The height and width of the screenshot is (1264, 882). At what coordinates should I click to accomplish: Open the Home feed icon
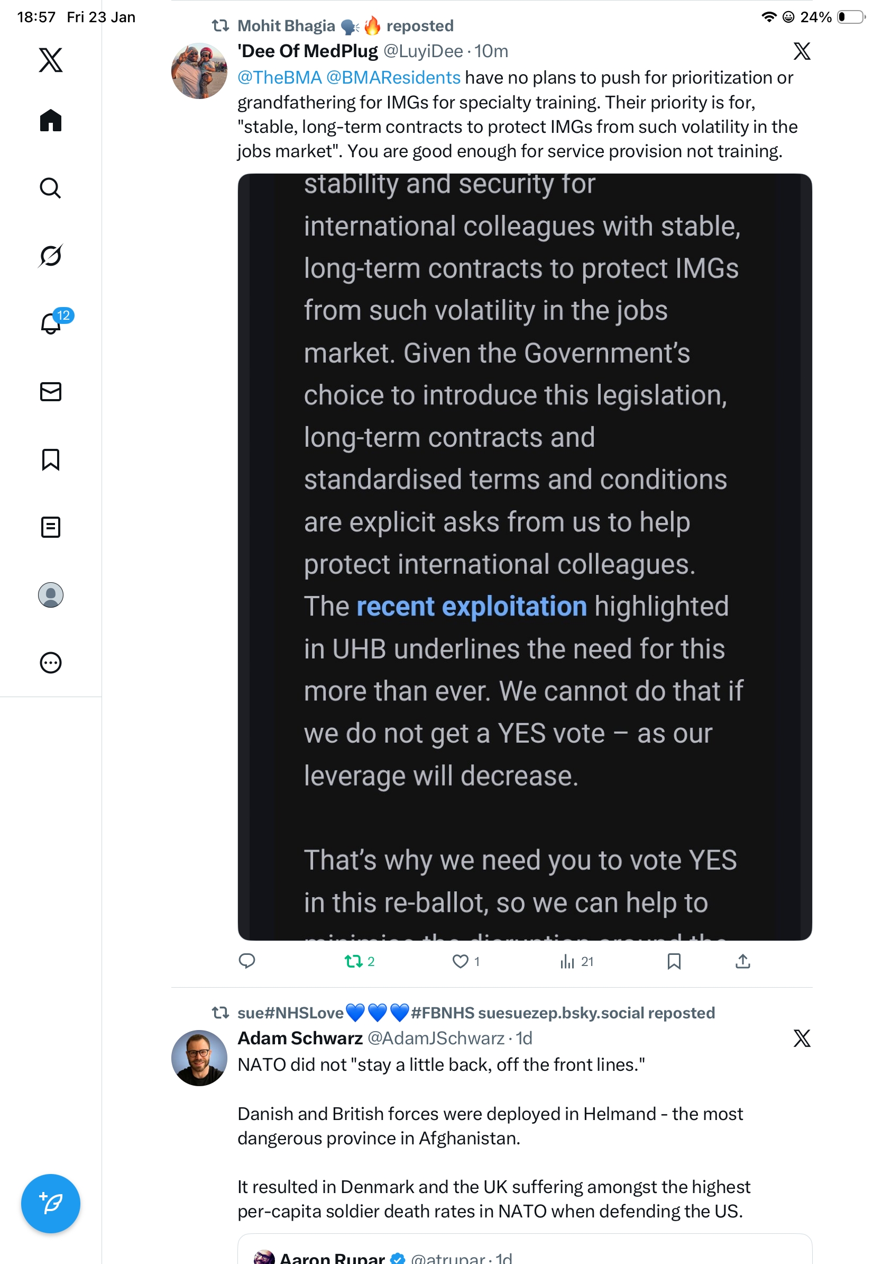click(x=51, y=121)
